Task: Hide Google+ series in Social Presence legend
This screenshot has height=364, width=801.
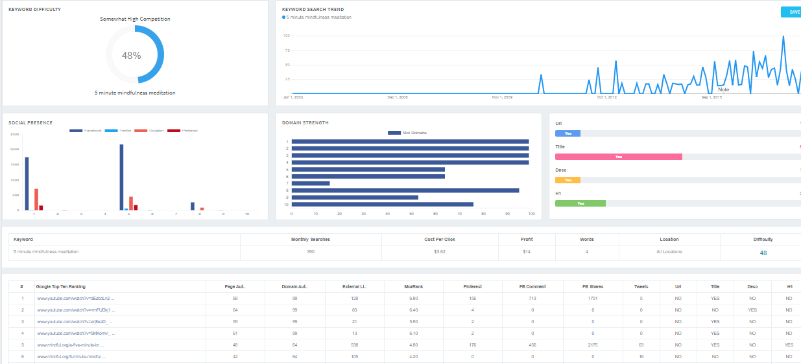Action: (149, 130)
